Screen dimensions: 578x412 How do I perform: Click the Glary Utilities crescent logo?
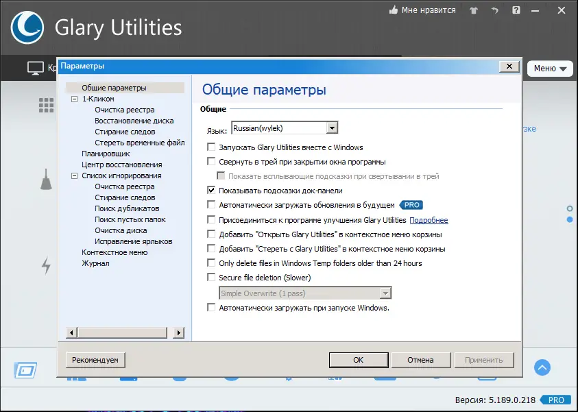click(x=27, y=27)
